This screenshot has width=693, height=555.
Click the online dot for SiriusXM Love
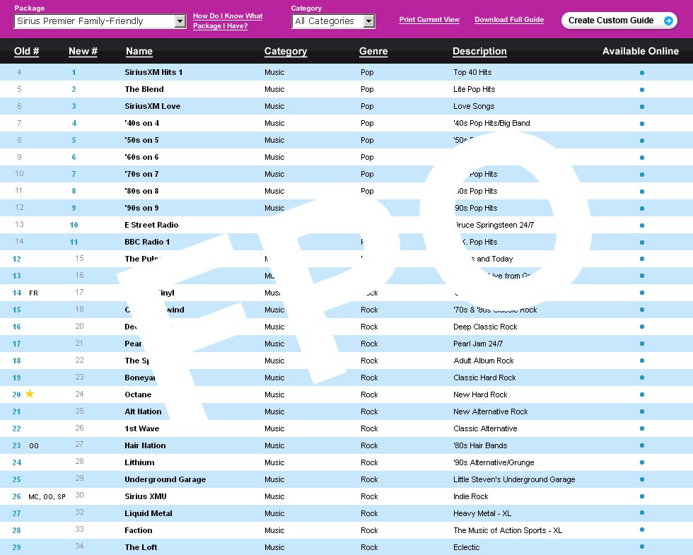click(642, 107)
